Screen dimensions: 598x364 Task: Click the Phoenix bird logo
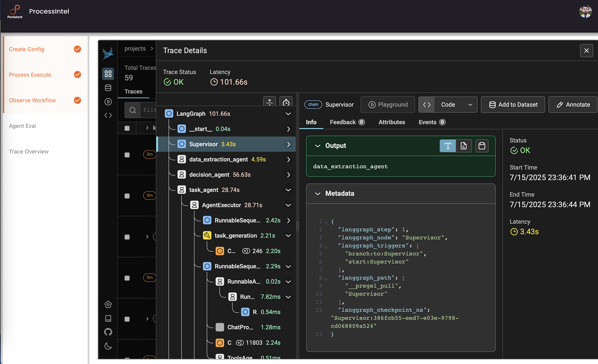pos(108,53)
